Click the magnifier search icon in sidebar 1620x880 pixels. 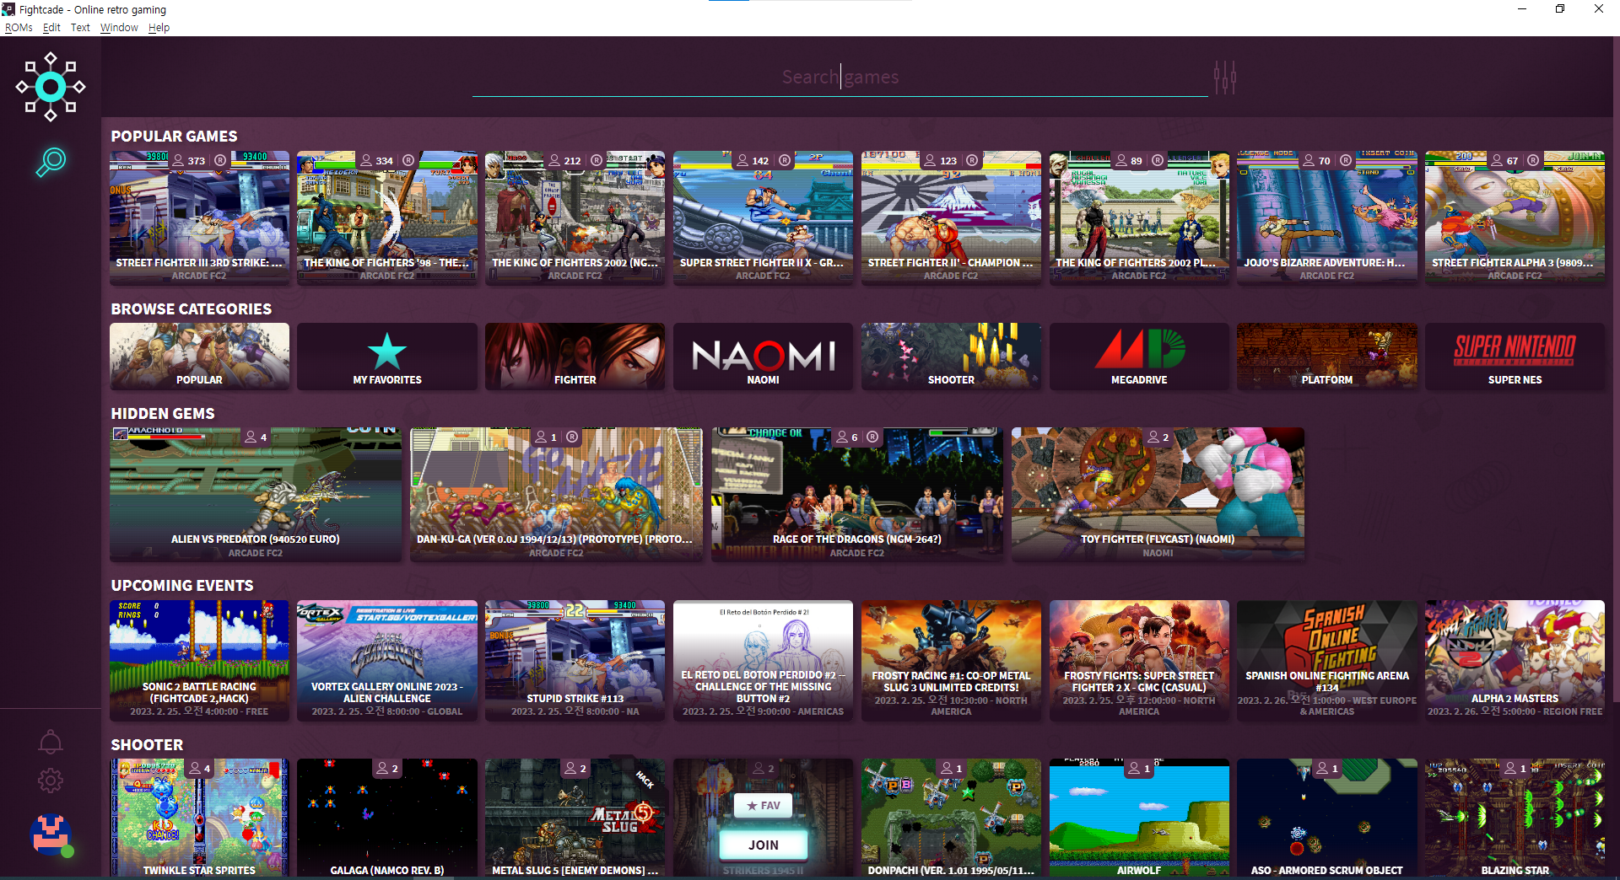point(51,162)
